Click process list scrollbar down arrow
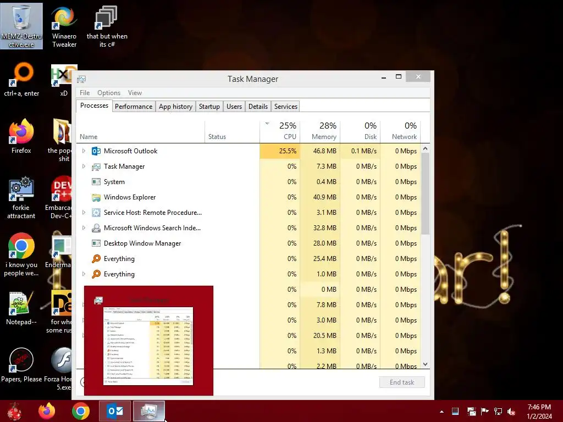The width and height of the screenshot is (563, 422). [425, 364]
